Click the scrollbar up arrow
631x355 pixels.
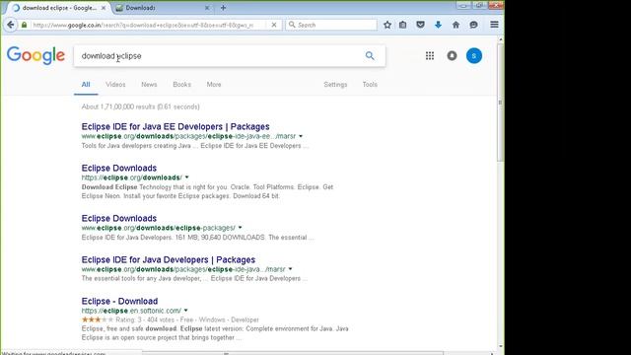click(500, 39)
